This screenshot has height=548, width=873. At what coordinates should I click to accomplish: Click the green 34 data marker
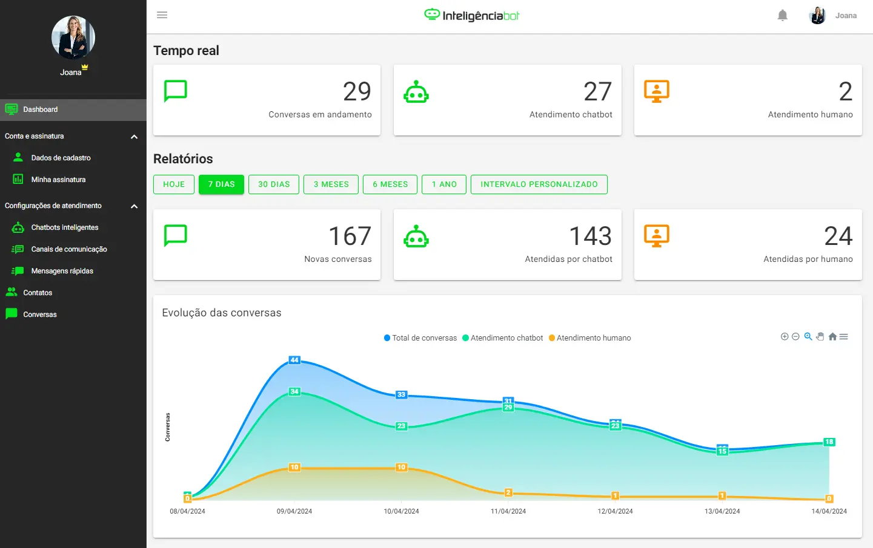(294, 391)
